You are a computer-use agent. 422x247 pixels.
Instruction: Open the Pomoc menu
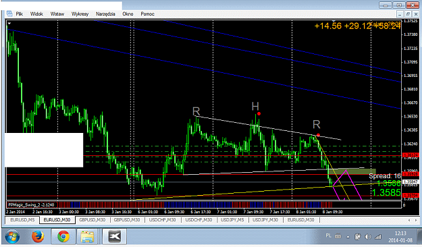click(x=147, y=13)
